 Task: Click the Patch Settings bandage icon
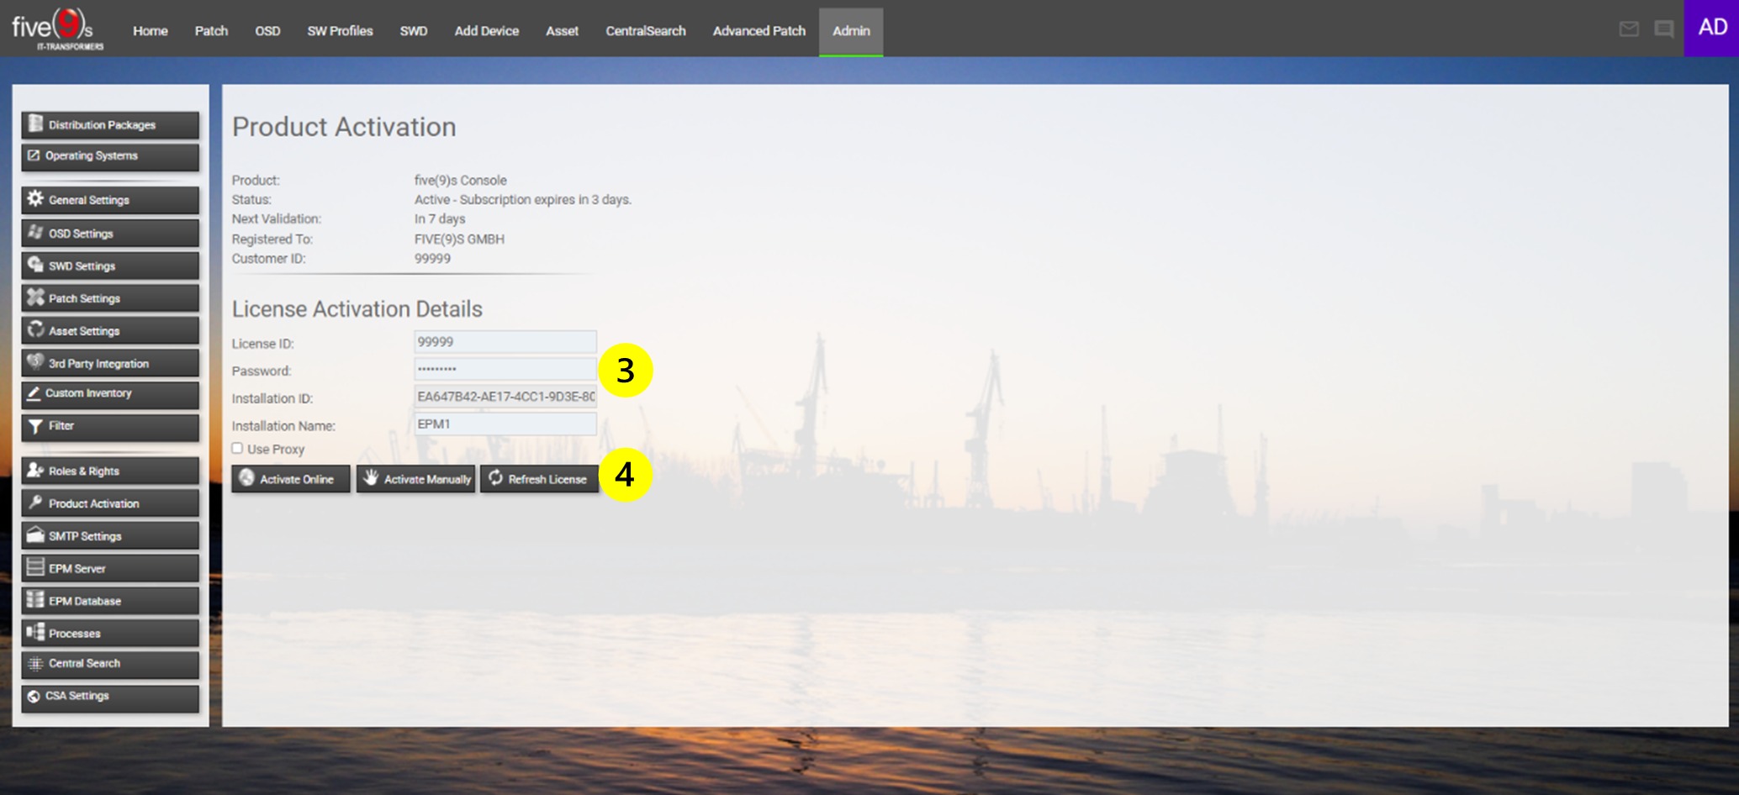35,297
